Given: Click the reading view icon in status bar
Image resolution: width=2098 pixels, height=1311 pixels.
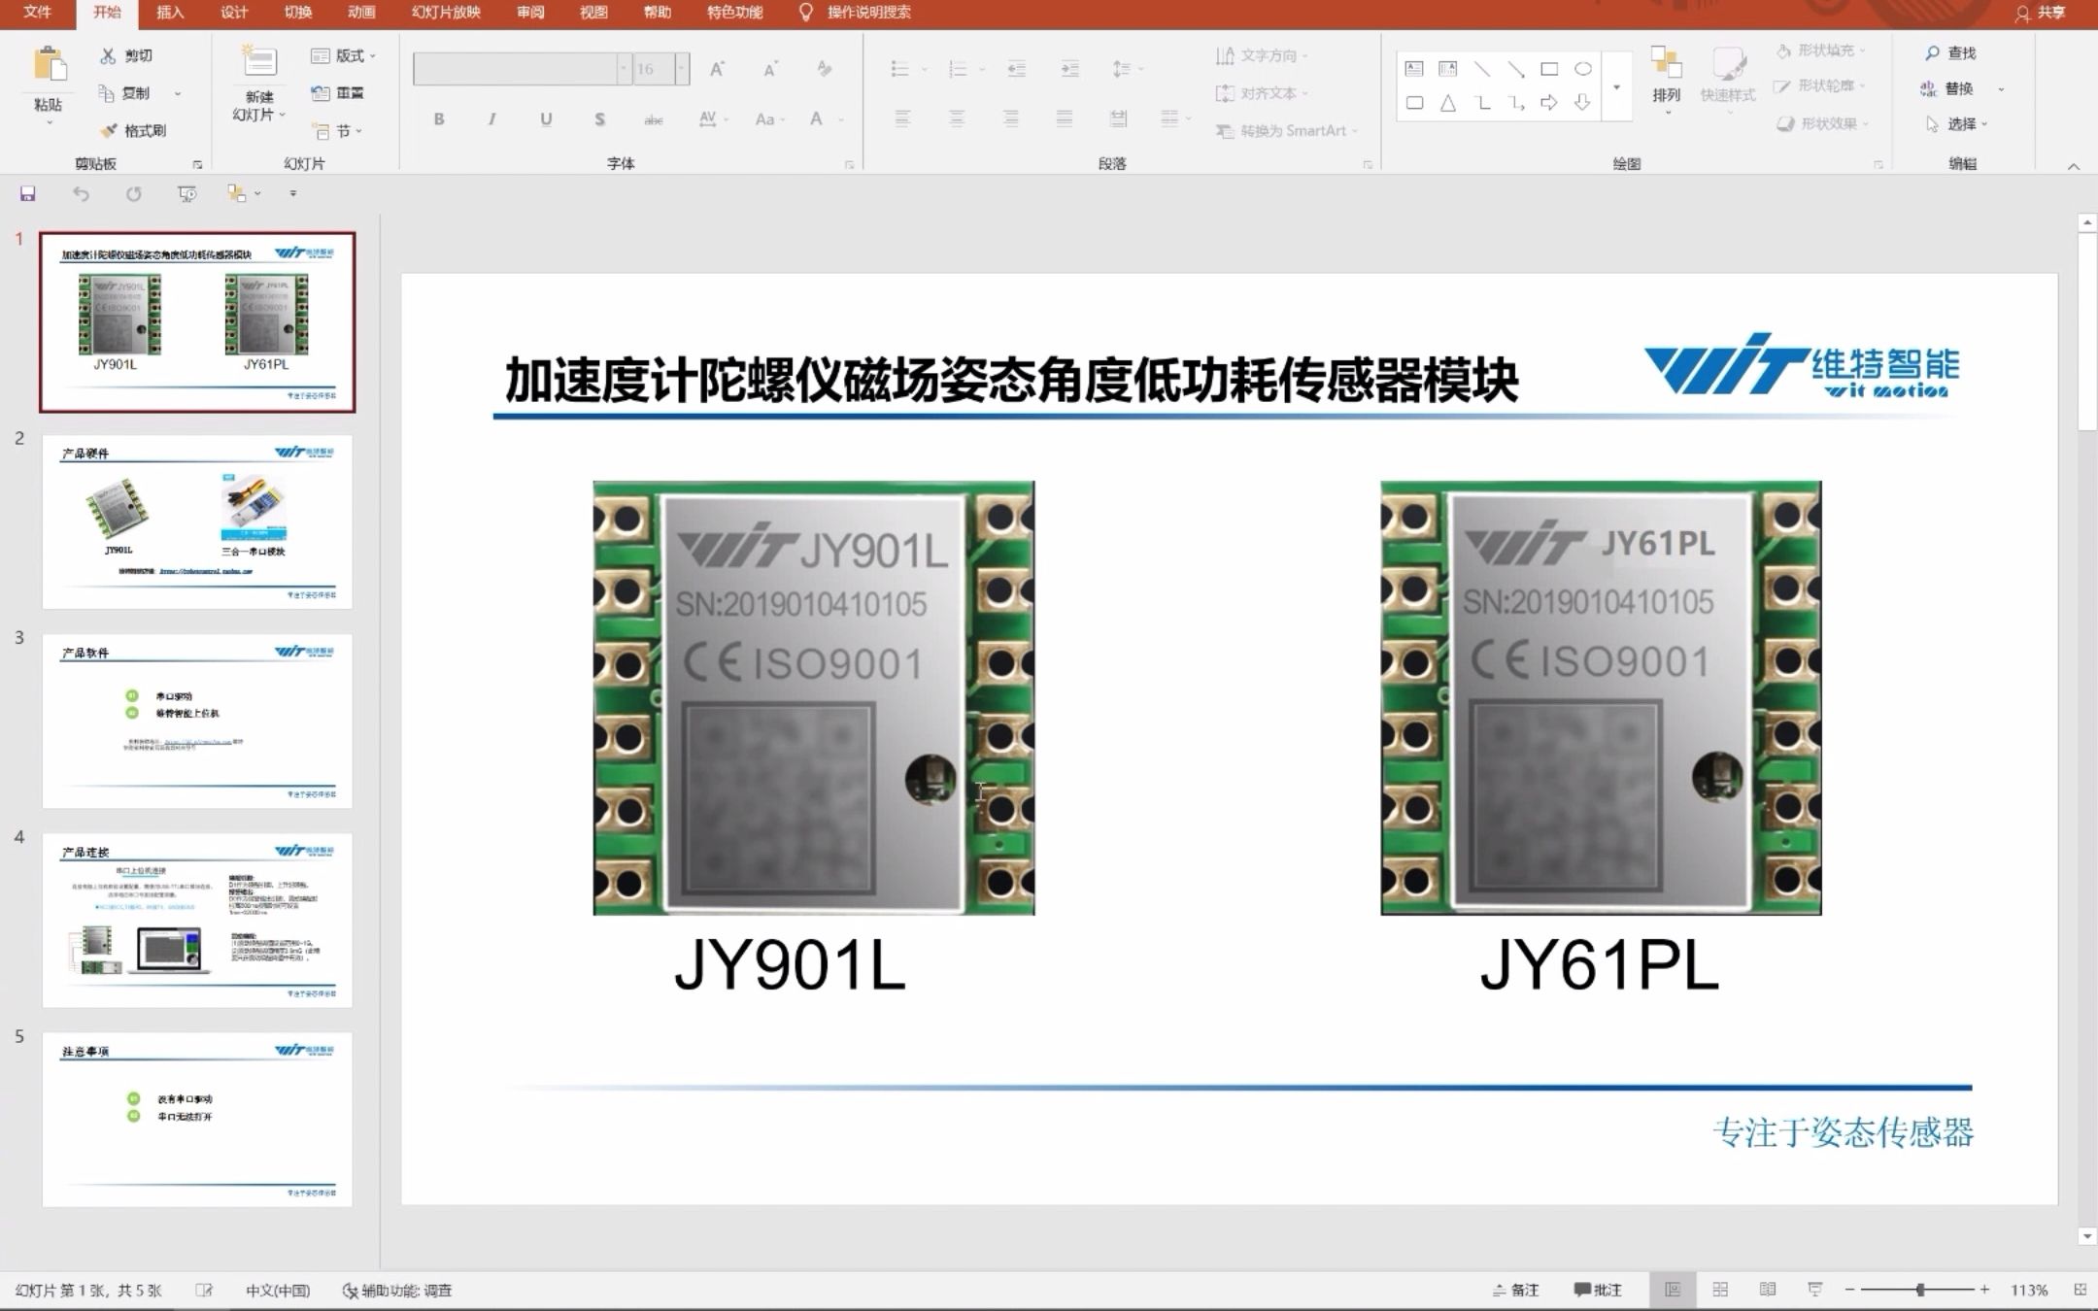Looking at the screenshot, I should [x=1768, y=1290].
